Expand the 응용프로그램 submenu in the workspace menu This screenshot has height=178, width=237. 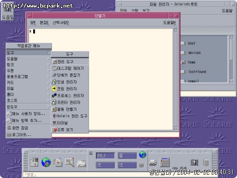(28, 76)
